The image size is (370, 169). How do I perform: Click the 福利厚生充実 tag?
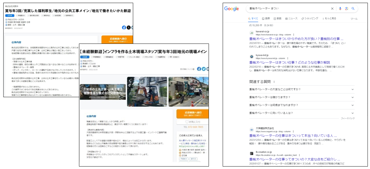click(33, 16)
